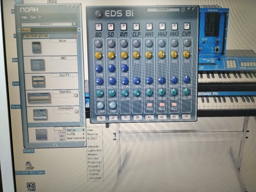
Task: Click the SD SNAP knob
Action: [113, 105]
